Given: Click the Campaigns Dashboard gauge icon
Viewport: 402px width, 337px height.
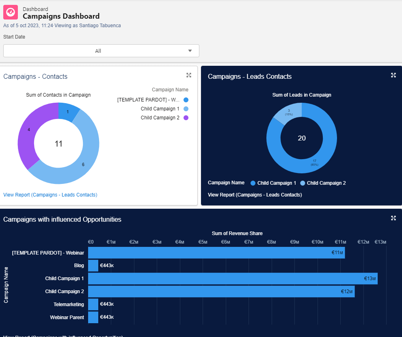Looking at the screenshot, I should point(11,12).
